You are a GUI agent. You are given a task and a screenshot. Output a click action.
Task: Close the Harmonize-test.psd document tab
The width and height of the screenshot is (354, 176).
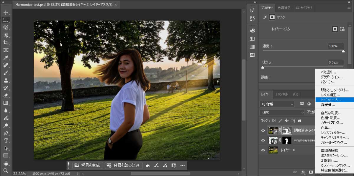(x=115, y=5)
